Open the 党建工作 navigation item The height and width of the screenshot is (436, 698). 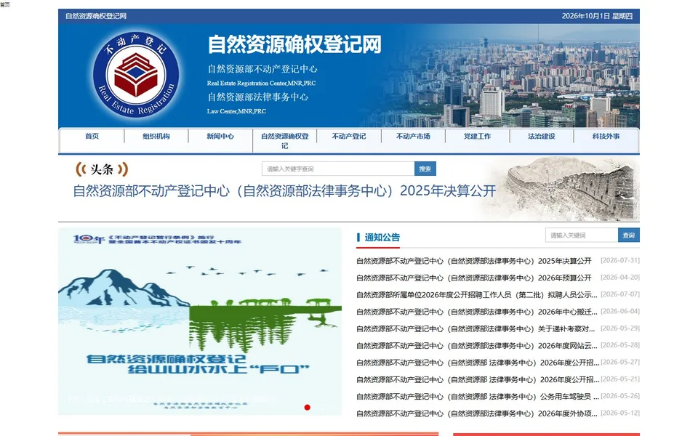477,136
